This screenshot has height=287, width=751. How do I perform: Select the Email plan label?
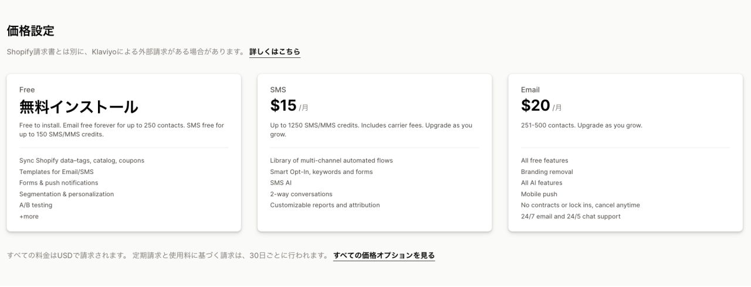coord(530,90)
